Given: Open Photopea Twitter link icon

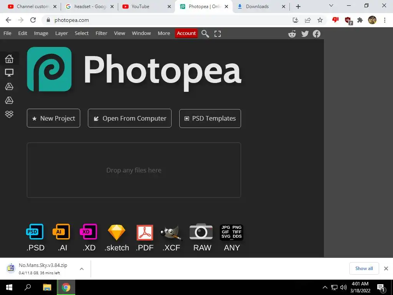Looking at the screenshot, I should [305, 34].
